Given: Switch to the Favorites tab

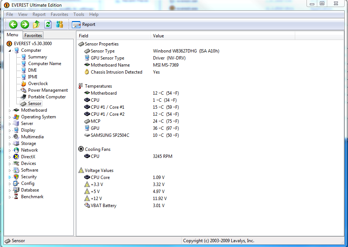Looking at the screenshot, I should (x=33, y=35).
